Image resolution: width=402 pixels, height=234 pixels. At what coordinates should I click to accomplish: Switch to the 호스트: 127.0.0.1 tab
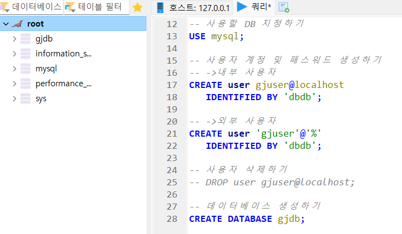(192, 7)
